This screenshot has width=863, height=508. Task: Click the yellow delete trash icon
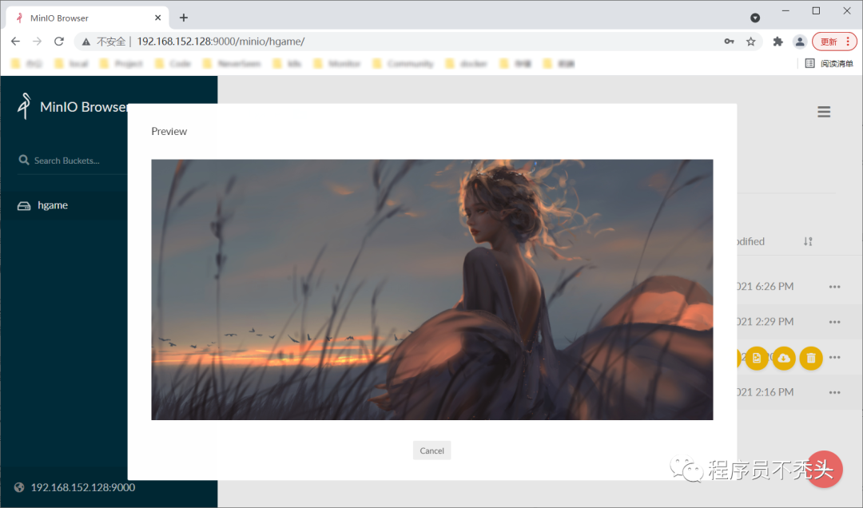(x=811, y=359)
